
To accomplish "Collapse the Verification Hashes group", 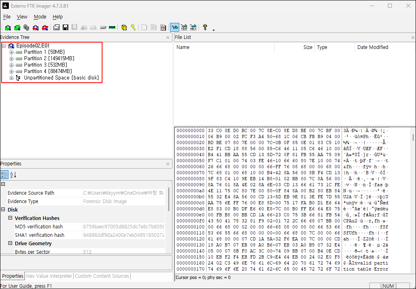I will (x=10, y=218).
